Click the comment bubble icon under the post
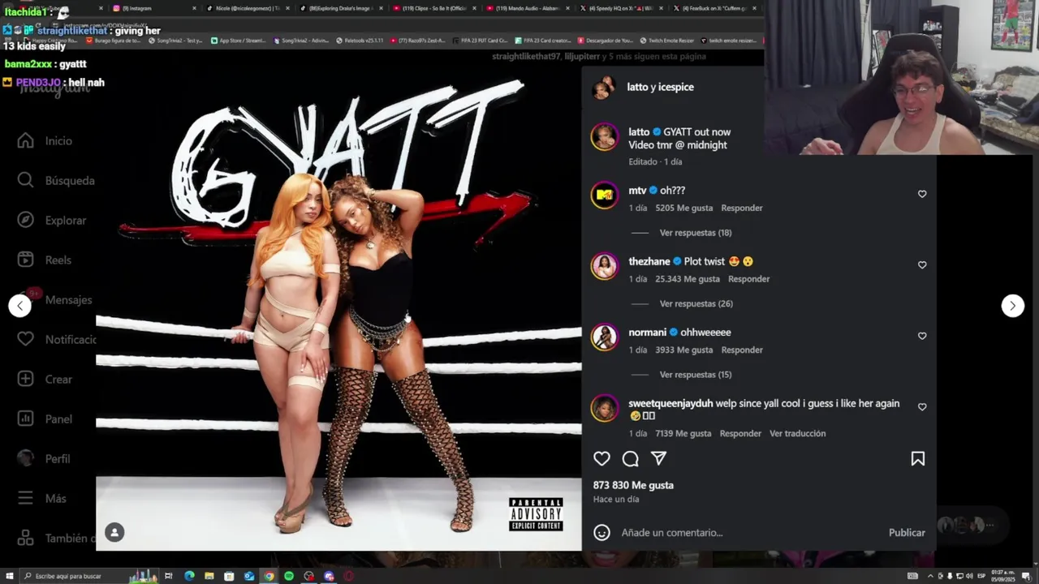Screen dimensions: 1039x584 630,459
